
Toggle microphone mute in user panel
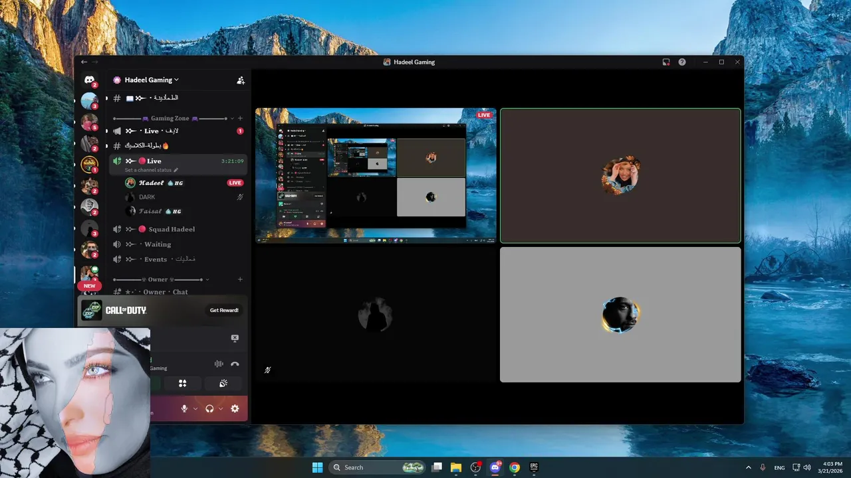click(x=185, y=409)
